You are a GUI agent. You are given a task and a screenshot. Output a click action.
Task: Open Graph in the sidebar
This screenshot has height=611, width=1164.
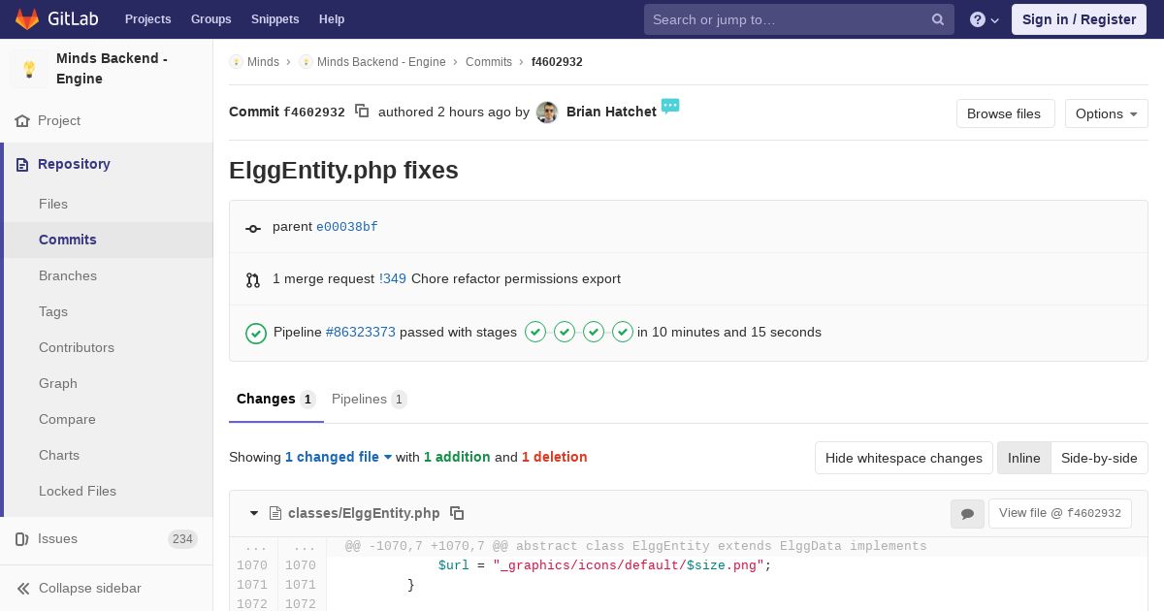click(58, 383)
